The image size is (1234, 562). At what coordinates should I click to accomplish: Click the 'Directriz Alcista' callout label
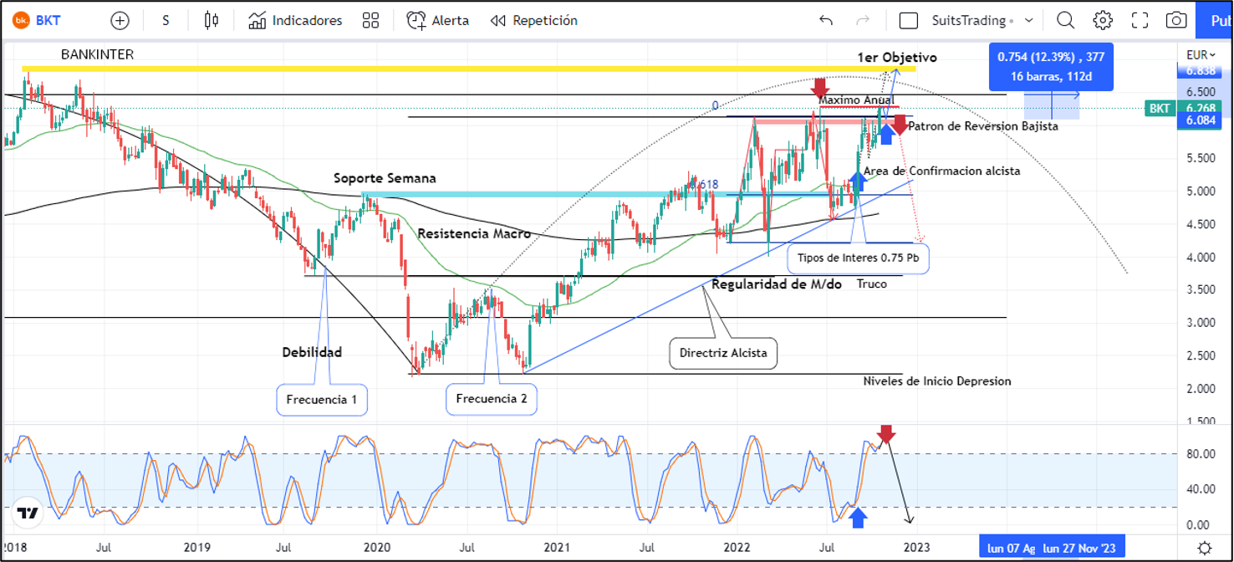click(723, 354)
